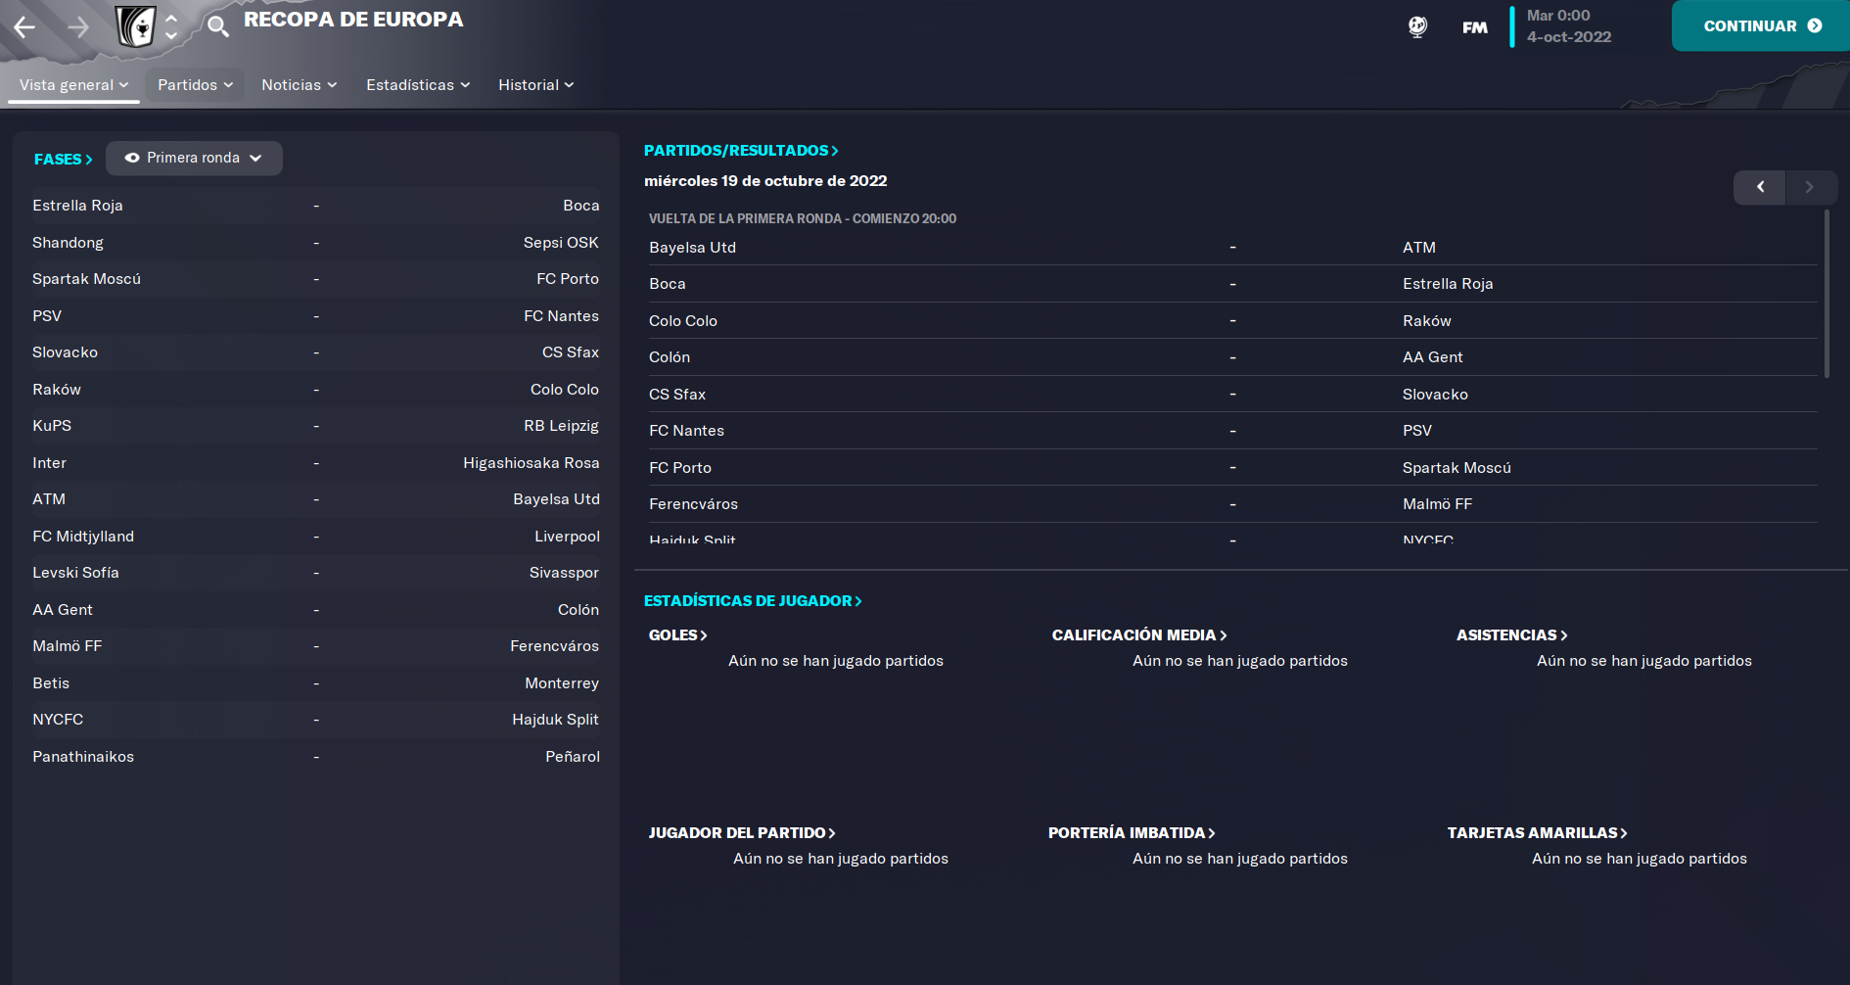
Task: Open the competition shield logo
Action: click(x=136, y=26)
